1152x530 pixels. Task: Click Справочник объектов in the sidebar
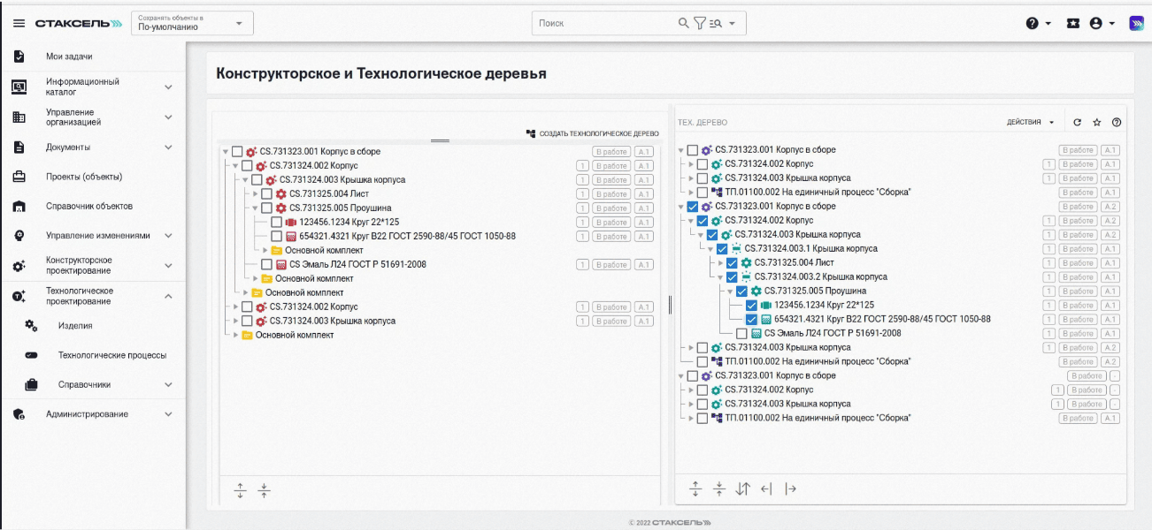tap(88, 207)
